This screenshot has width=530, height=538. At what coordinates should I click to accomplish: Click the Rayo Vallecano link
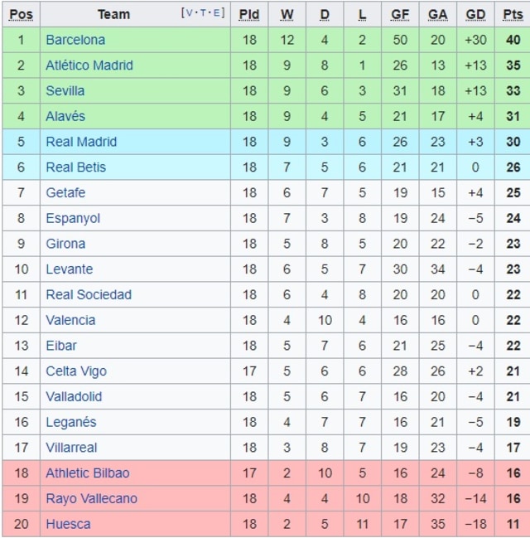coord(91,499)
